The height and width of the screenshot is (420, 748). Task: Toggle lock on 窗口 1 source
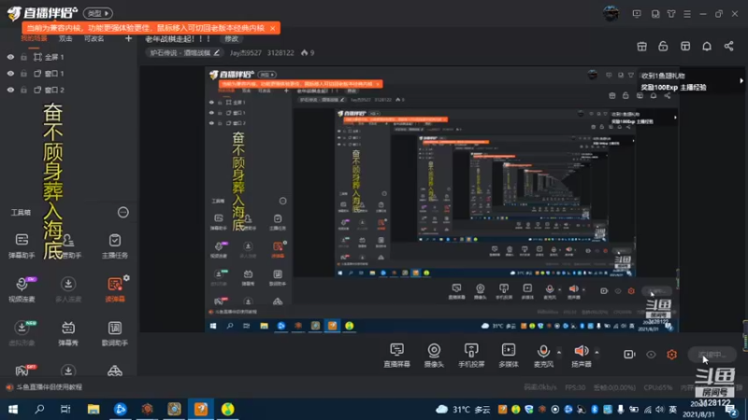[x=23, y=74]
